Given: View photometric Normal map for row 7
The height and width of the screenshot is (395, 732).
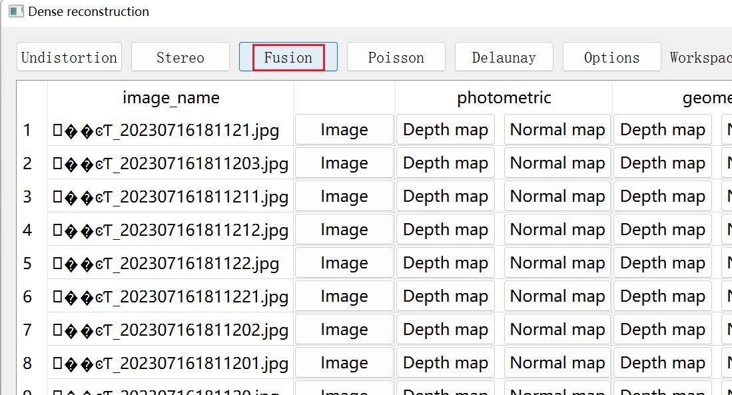Looking at the screenshot, I should click(x=557, y=330).
